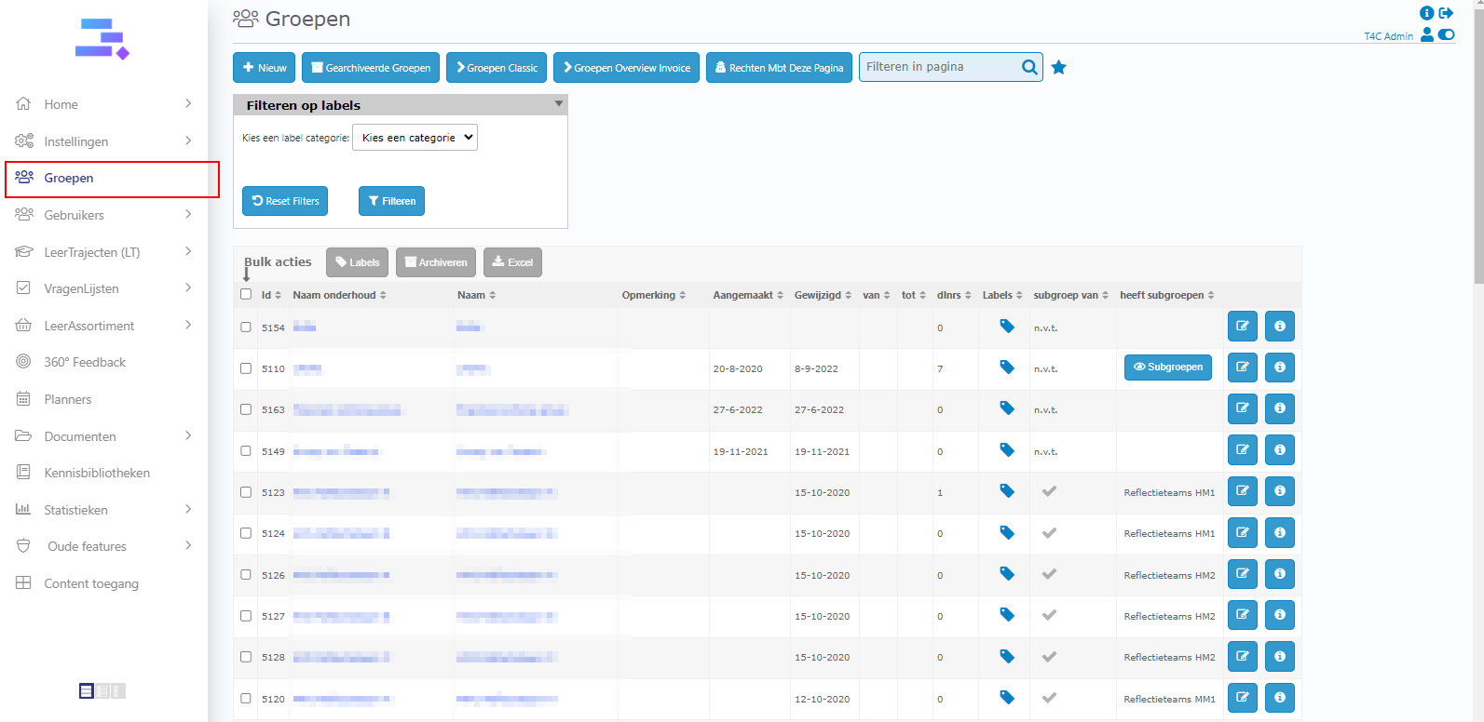
Task: Open Gebruikers in the sidebar
Action: 75,215
